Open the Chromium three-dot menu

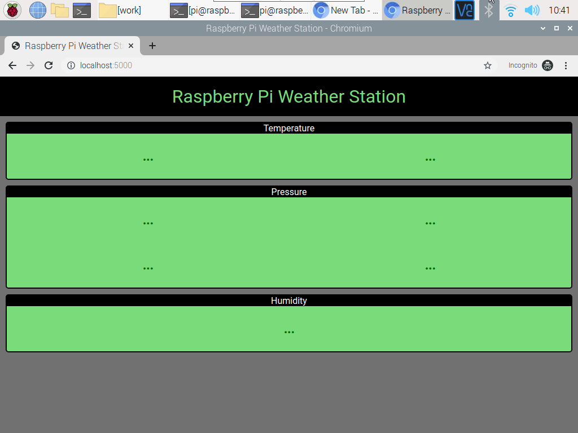[x=566, y=65]
